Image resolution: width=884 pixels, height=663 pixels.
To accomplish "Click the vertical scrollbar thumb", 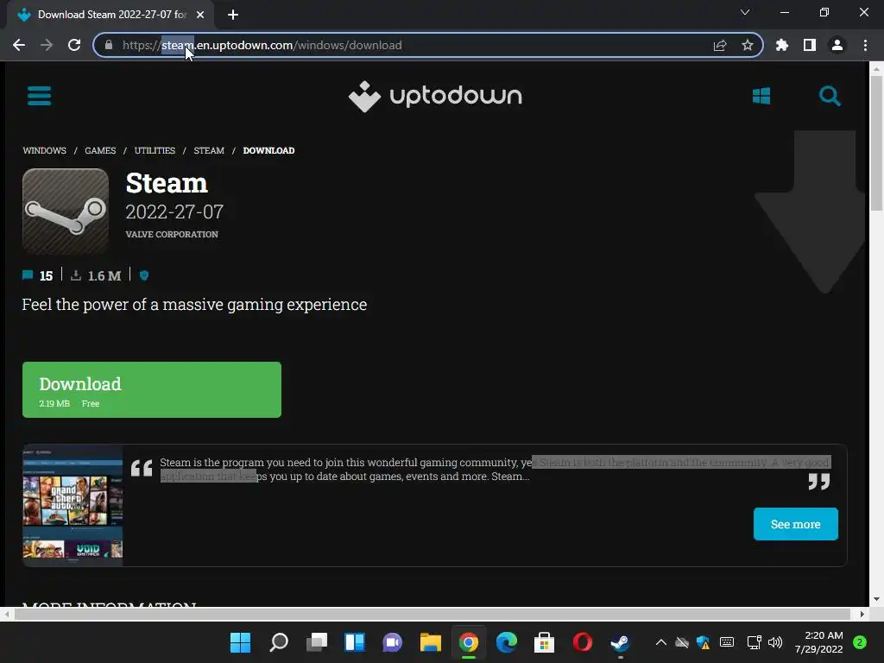I will pos(875,143).
